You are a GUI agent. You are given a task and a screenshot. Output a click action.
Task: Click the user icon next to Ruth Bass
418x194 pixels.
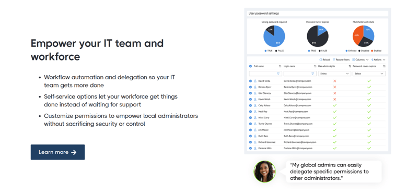point(255,136)
